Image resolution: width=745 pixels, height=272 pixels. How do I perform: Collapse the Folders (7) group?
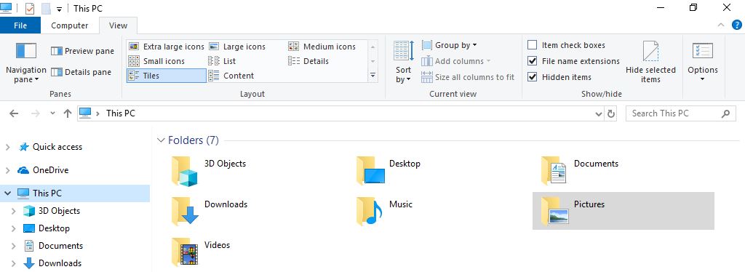coord(160,140)
